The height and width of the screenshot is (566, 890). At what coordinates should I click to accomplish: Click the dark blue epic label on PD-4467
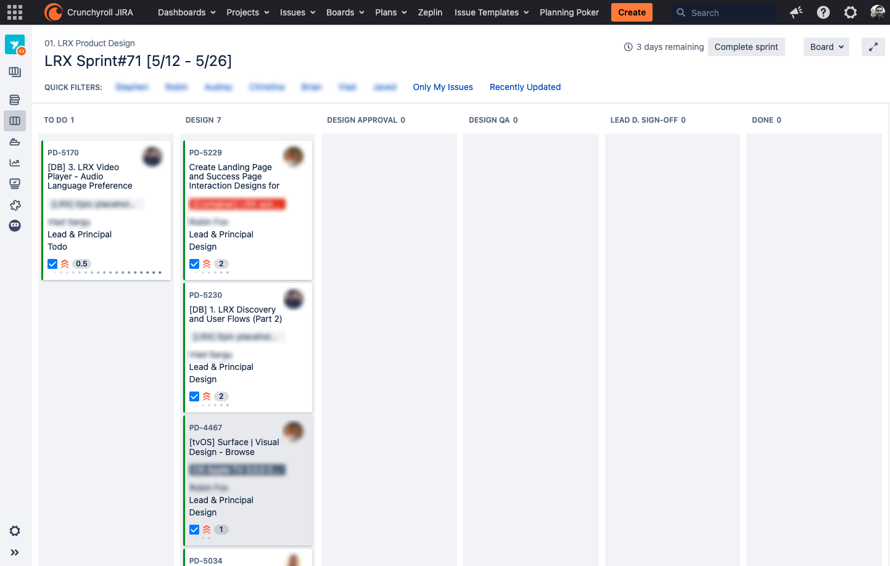237,470
